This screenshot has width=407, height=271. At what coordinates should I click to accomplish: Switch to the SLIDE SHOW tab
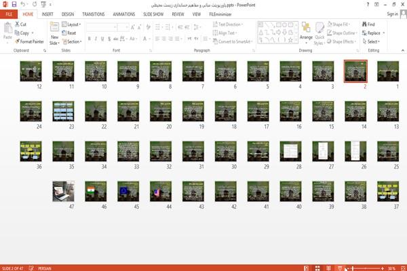153,14
